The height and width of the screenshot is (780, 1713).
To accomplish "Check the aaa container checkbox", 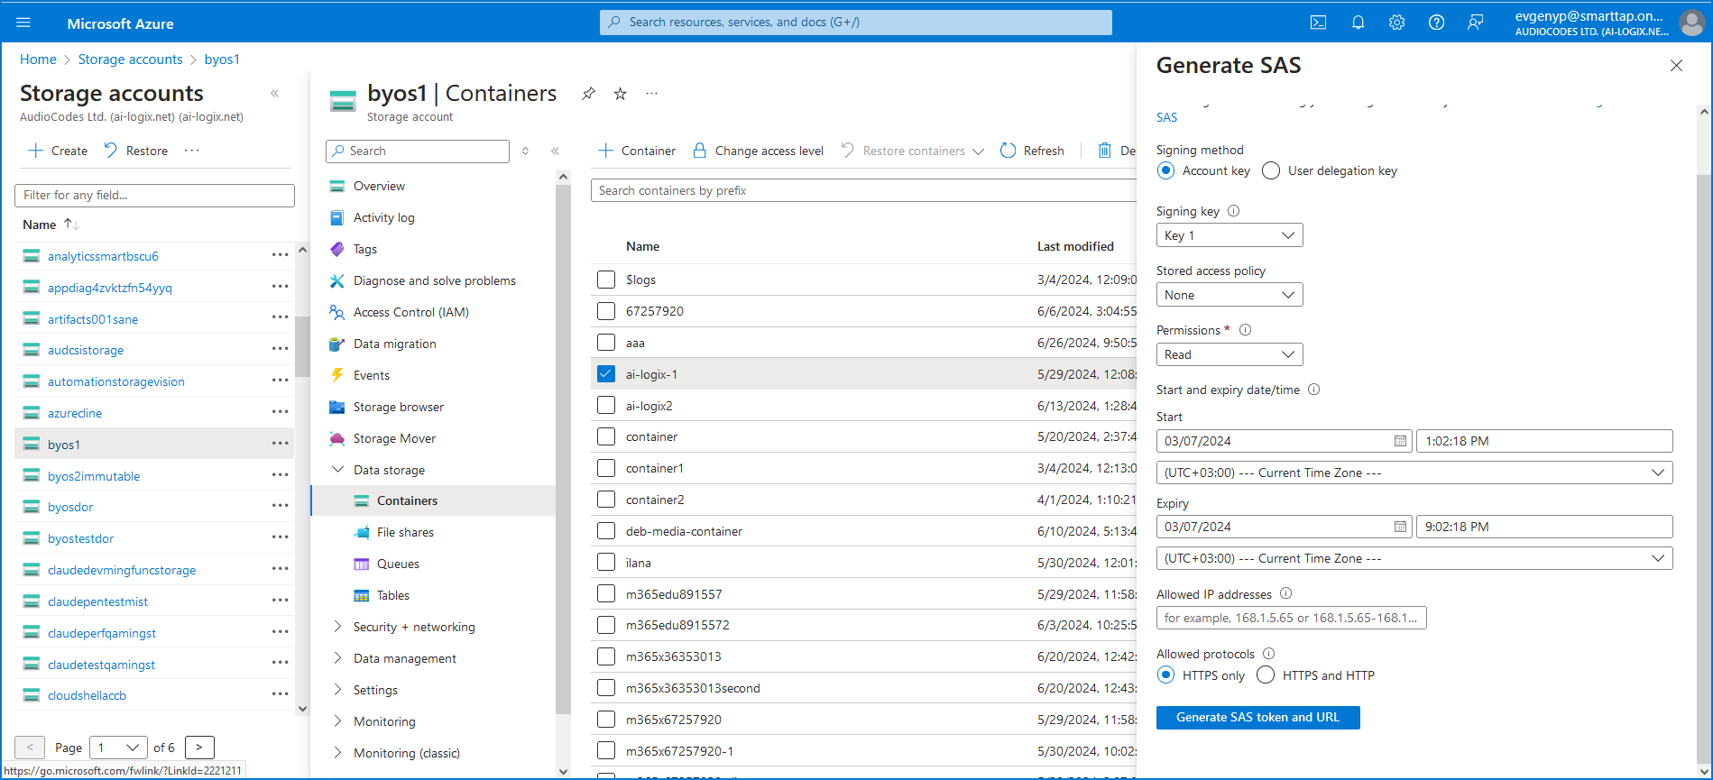I will pos(606,343).
